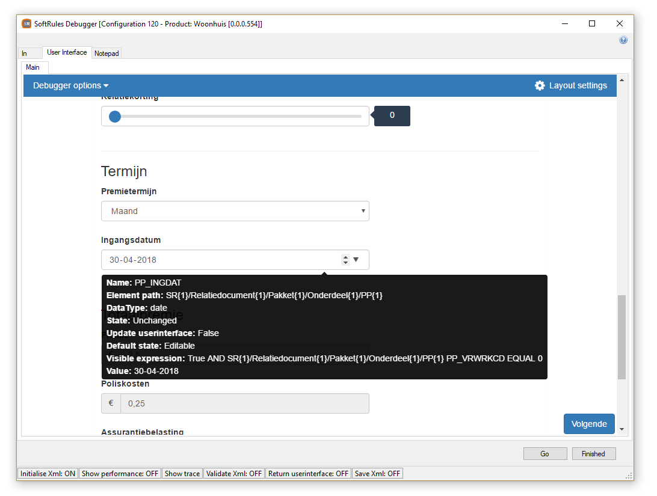The height and width of the screenshot is (496, 657).
Task: Click the Show trace status button
Action: 182,473
